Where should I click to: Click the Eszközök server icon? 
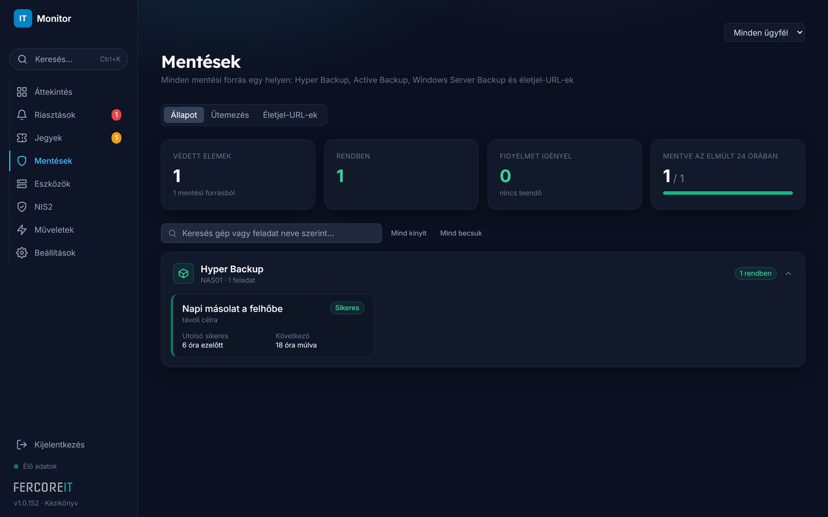tap(22, 184)
